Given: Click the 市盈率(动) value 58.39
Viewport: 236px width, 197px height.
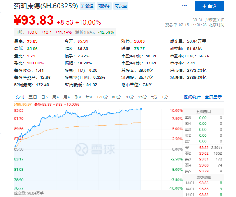Looking at the screenshot, I should coord(151,56).
